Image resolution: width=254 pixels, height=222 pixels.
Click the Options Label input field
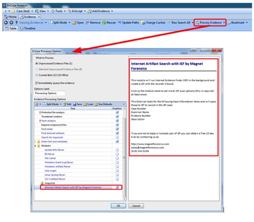(50, 93)
